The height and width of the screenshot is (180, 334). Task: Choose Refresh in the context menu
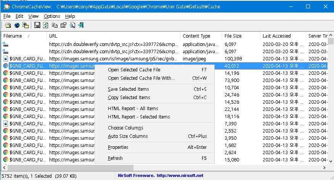(x=155, y=158)
